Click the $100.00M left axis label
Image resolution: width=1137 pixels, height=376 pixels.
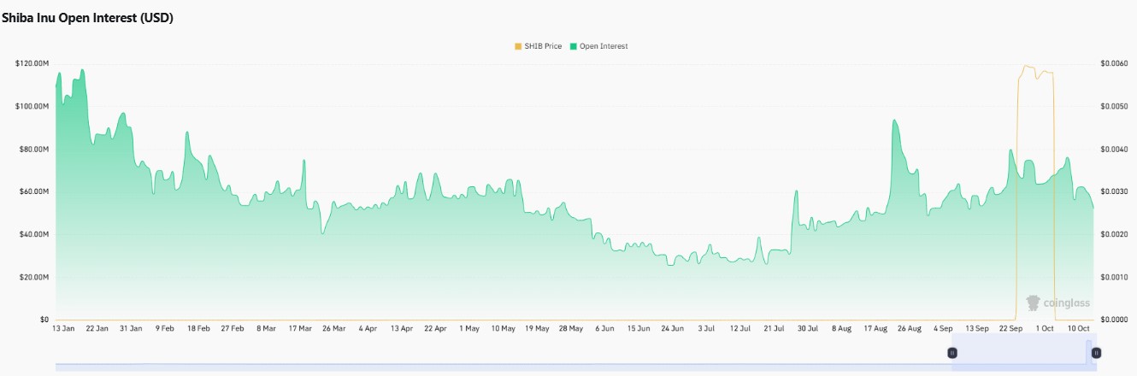[x=32, y=106]
